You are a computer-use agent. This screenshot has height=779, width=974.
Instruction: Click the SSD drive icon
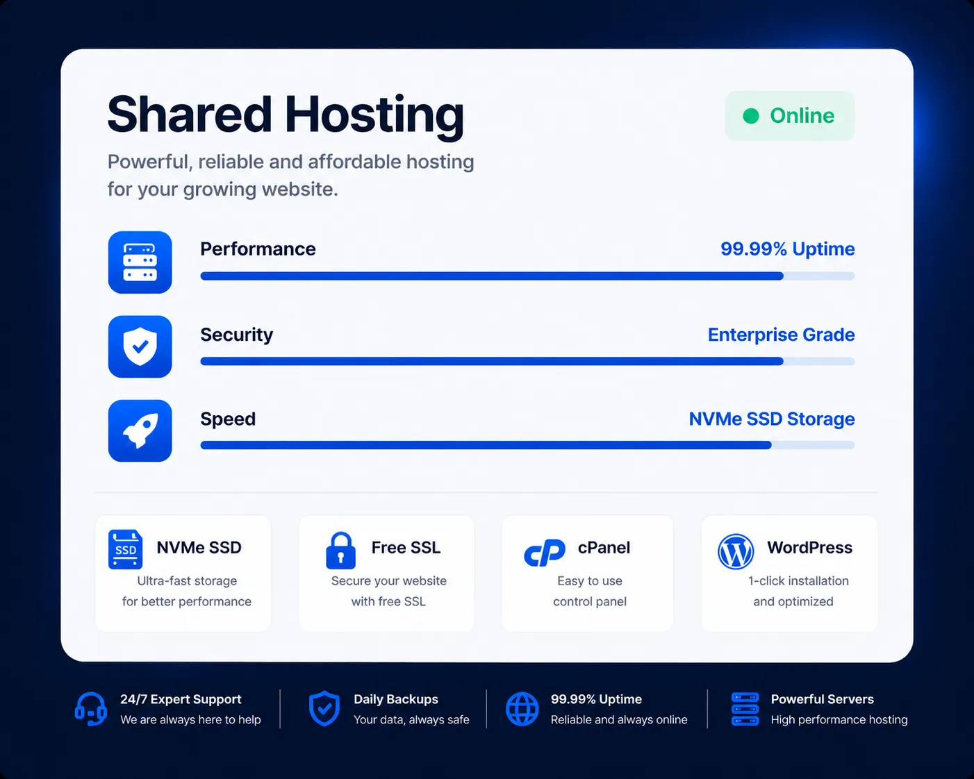[126, 549]
